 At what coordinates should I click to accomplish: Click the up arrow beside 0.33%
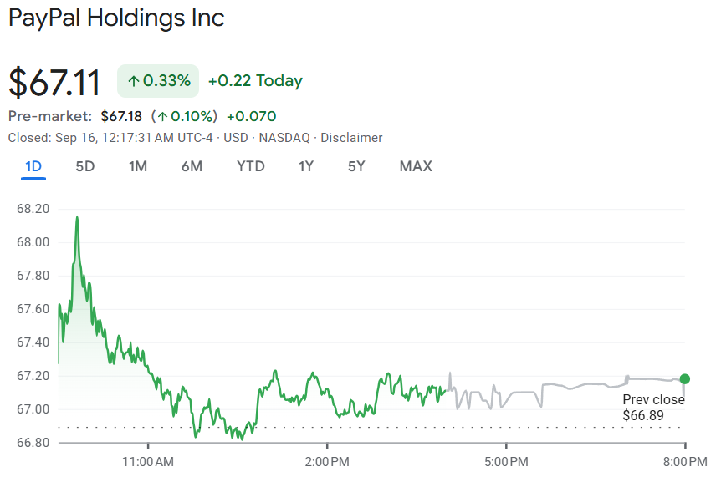click(x=134, y=81)
